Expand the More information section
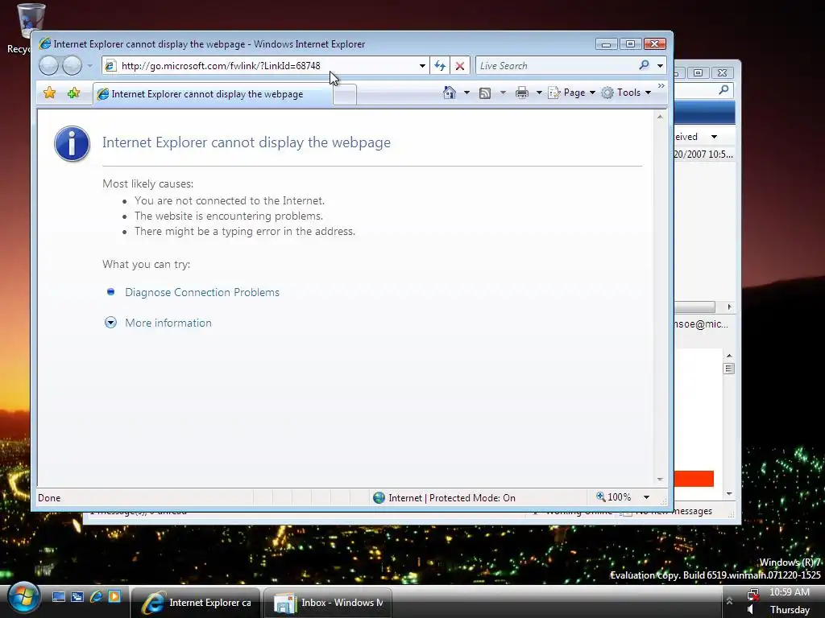Viewport: 825px width, 618px height. point(168,323)
